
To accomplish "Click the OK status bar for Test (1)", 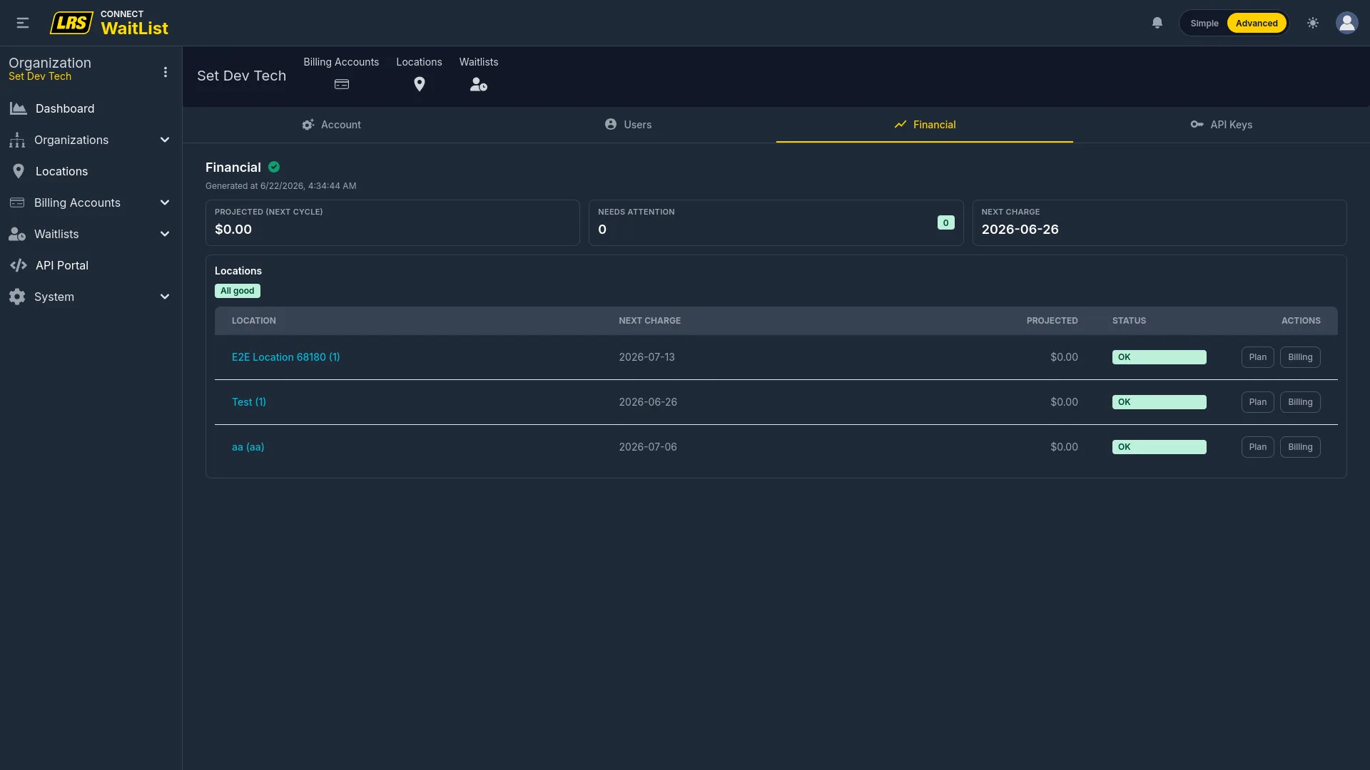I will [x=1159, y=402].
